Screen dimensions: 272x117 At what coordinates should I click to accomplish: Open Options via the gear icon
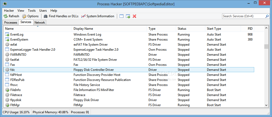coord(24,16)
